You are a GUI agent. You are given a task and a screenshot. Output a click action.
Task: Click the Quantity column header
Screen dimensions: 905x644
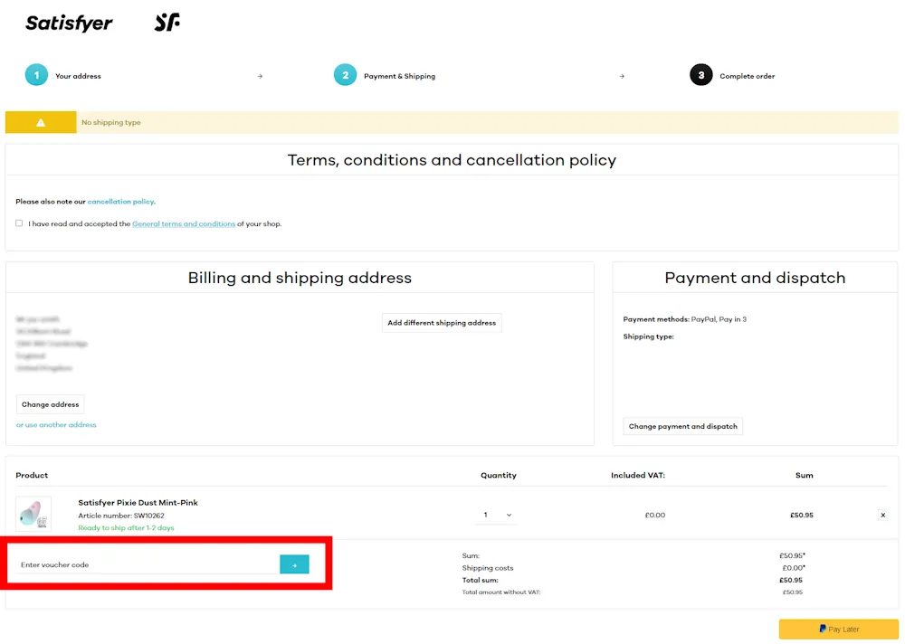click(499, 476)
